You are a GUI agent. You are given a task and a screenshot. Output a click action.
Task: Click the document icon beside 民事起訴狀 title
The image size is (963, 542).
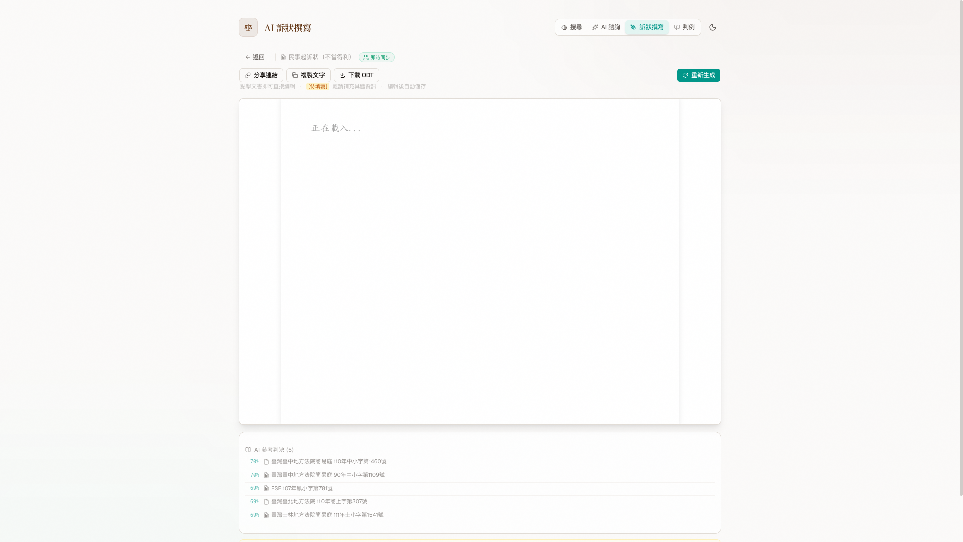click(x=283, y=57)
